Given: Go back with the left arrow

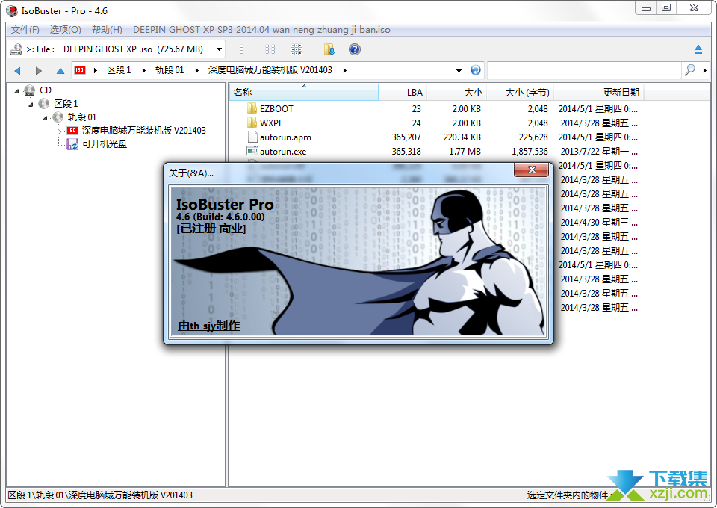Looking at the screenshot, I should pos(18,70).
